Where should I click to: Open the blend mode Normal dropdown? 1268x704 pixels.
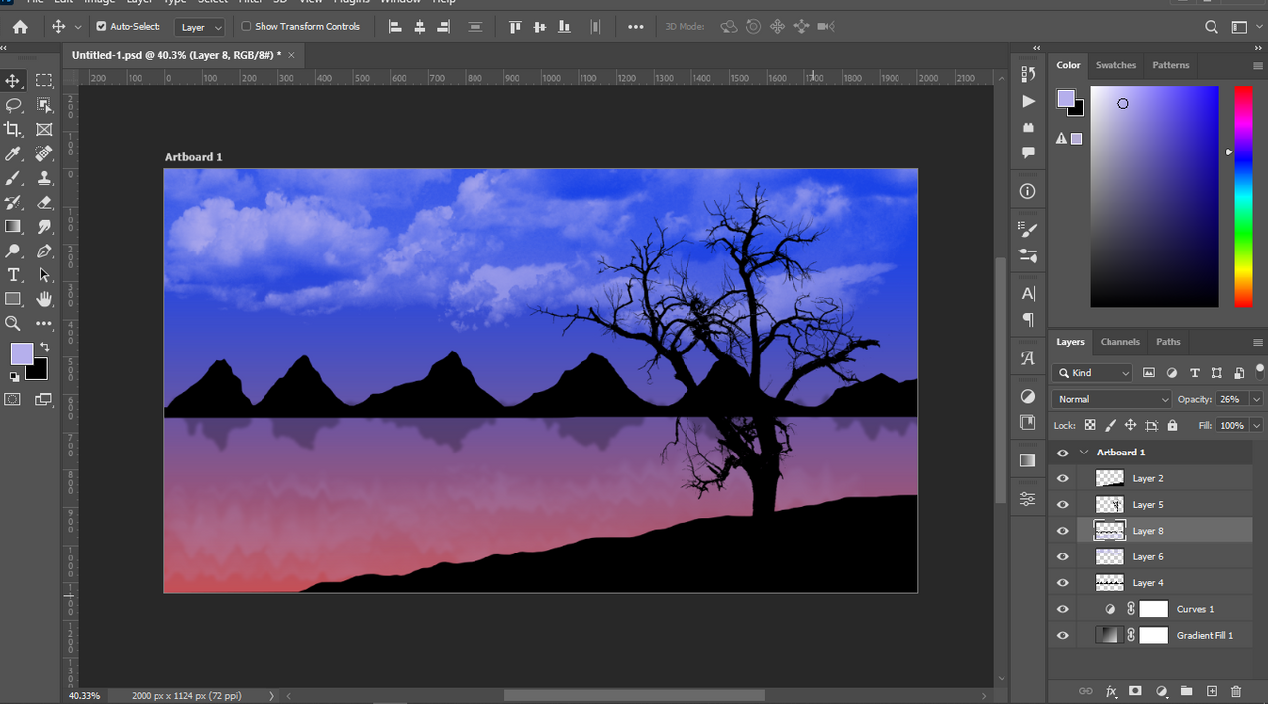tap(1111, 399)
